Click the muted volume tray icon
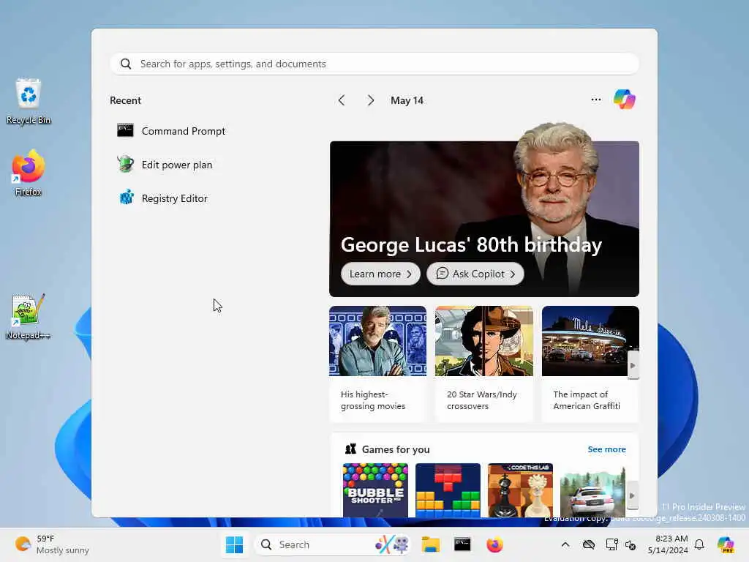 pos(631,544)
